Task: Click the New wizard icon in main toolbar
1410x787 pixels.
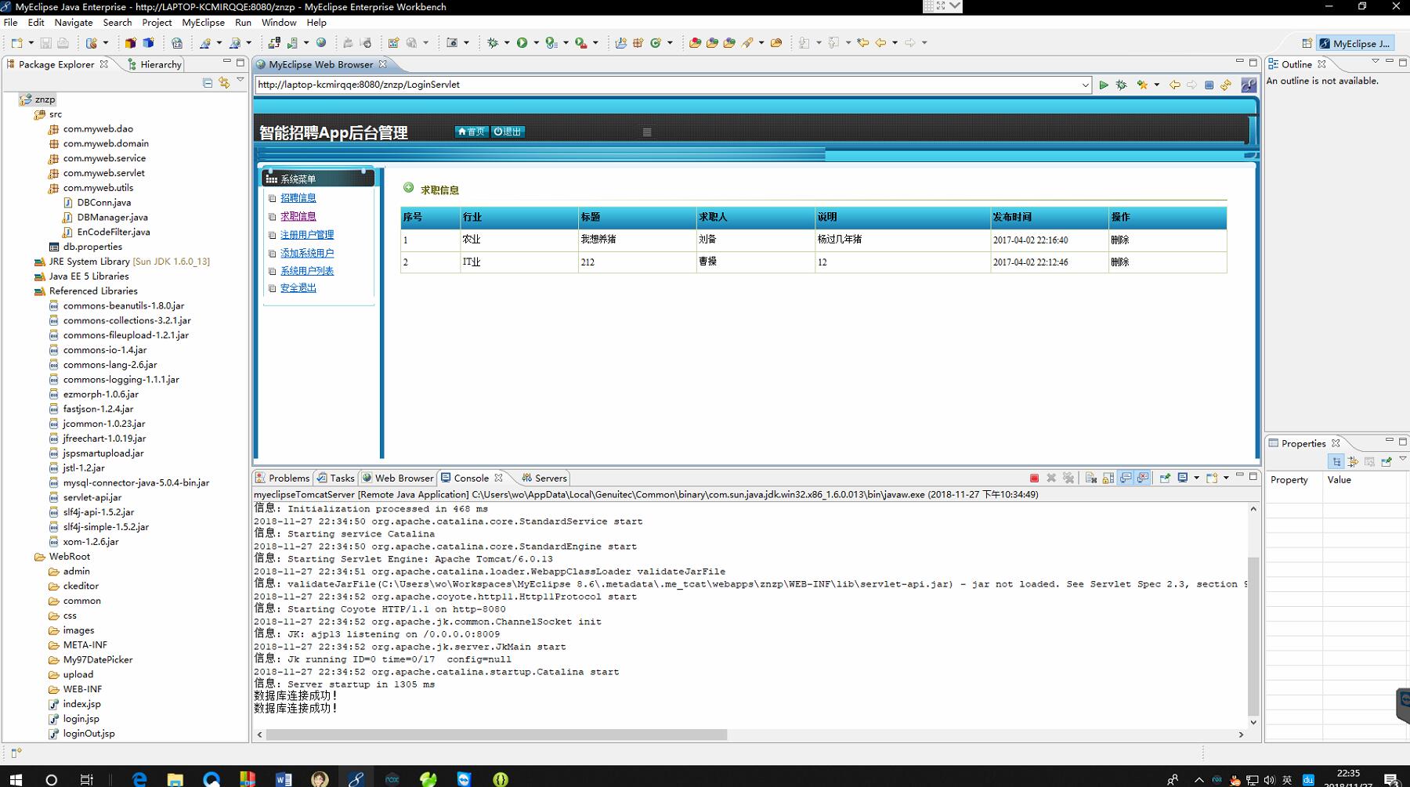Action: [x=16, y=43]
